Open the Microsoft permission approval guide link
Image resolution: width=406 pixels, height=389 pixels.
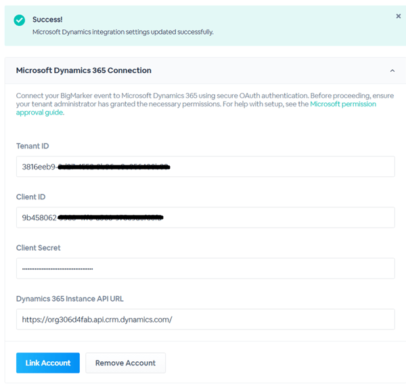click(x=342, y=104)
